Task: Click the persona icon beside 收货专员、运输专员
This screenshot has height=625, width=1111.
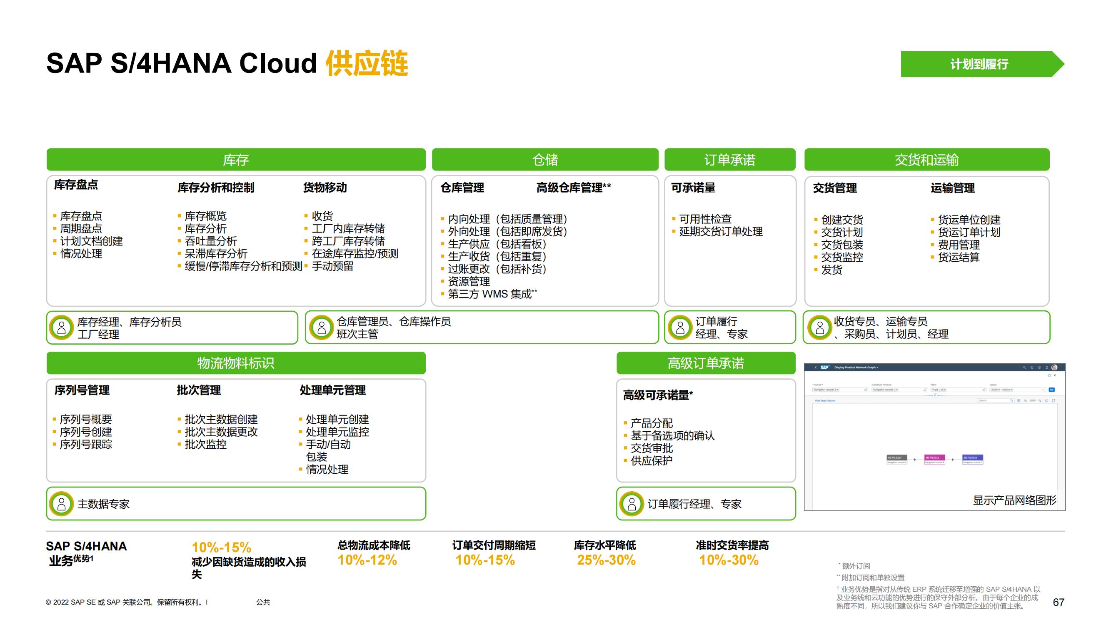Action: tap(820, 327)
